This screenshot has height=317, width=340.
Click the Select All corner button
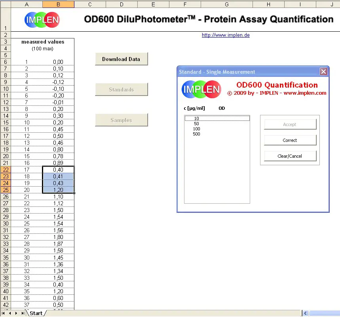click(x=5, y=4)
